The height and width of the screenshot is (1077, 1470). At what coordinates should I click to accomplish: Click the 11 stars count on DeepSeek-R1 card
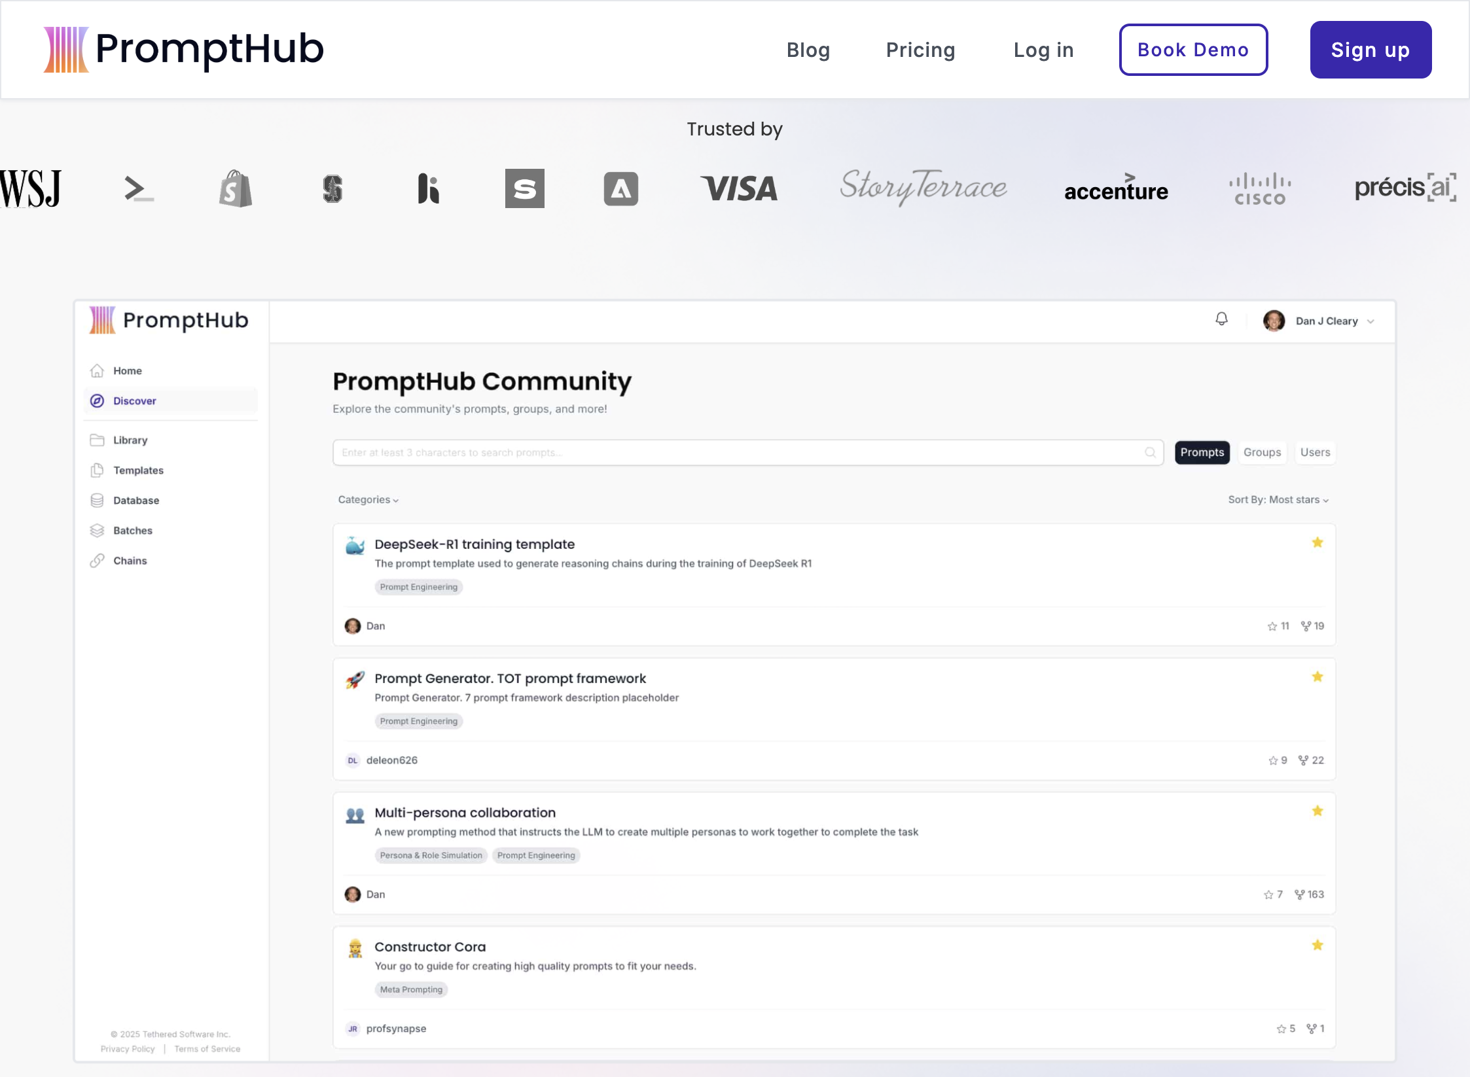[x=1278, y=626]
